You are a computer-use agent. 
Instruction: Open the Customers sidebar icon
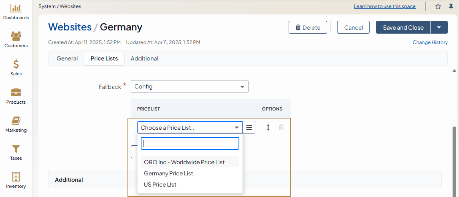16,36
